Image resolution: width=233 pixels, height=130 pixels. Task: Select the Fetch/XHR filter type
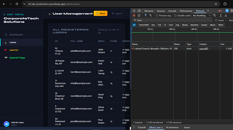(144, 25)
